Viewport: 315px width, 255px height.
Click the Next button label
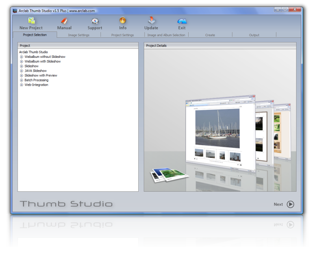[278, 204]
